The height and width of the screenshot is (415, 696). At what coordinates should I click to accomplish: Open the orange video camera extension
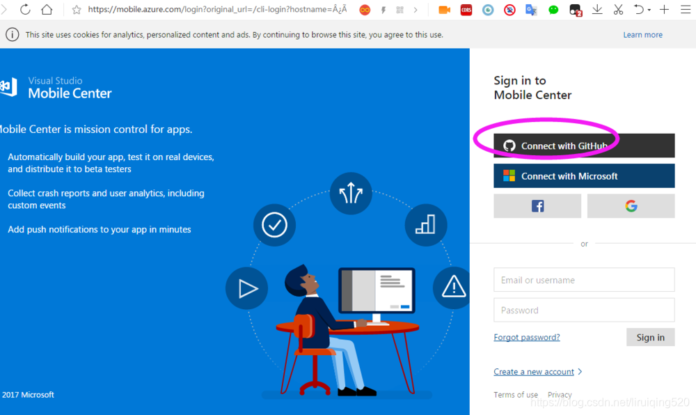444,10
